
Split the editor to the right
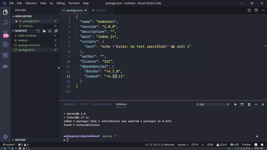coord(256,10)
